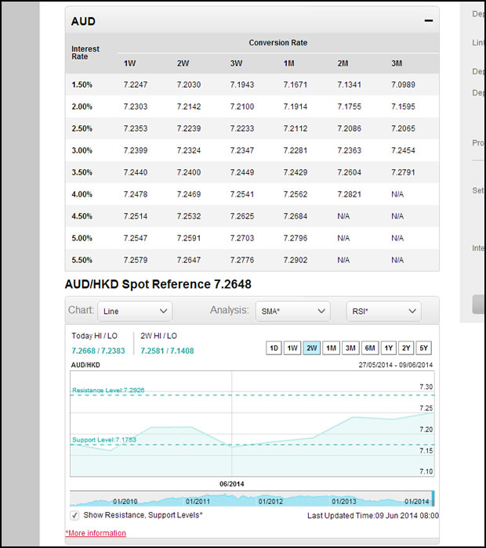Click the 3.00% 3M rate 7.2454

pos(403,150)
